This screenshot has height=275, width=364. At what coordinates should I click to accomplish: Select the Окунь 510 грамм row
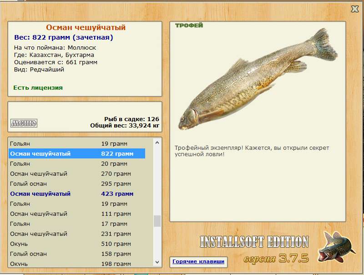pos(77,244)
